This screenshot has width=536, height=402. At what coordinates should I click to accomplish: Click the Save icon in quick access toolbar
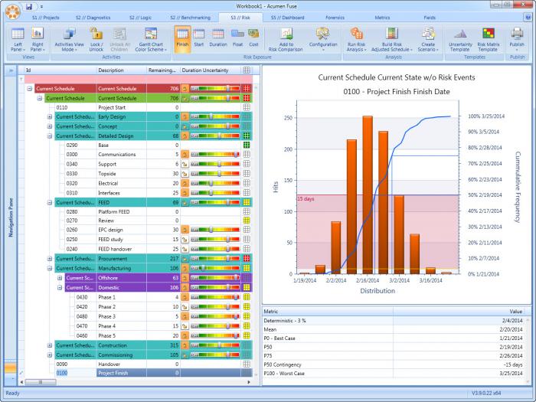[x=29, y=6]
